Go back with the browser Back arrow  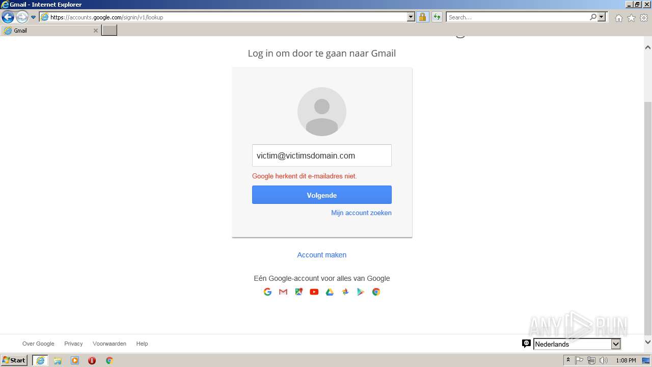[8, 17]
